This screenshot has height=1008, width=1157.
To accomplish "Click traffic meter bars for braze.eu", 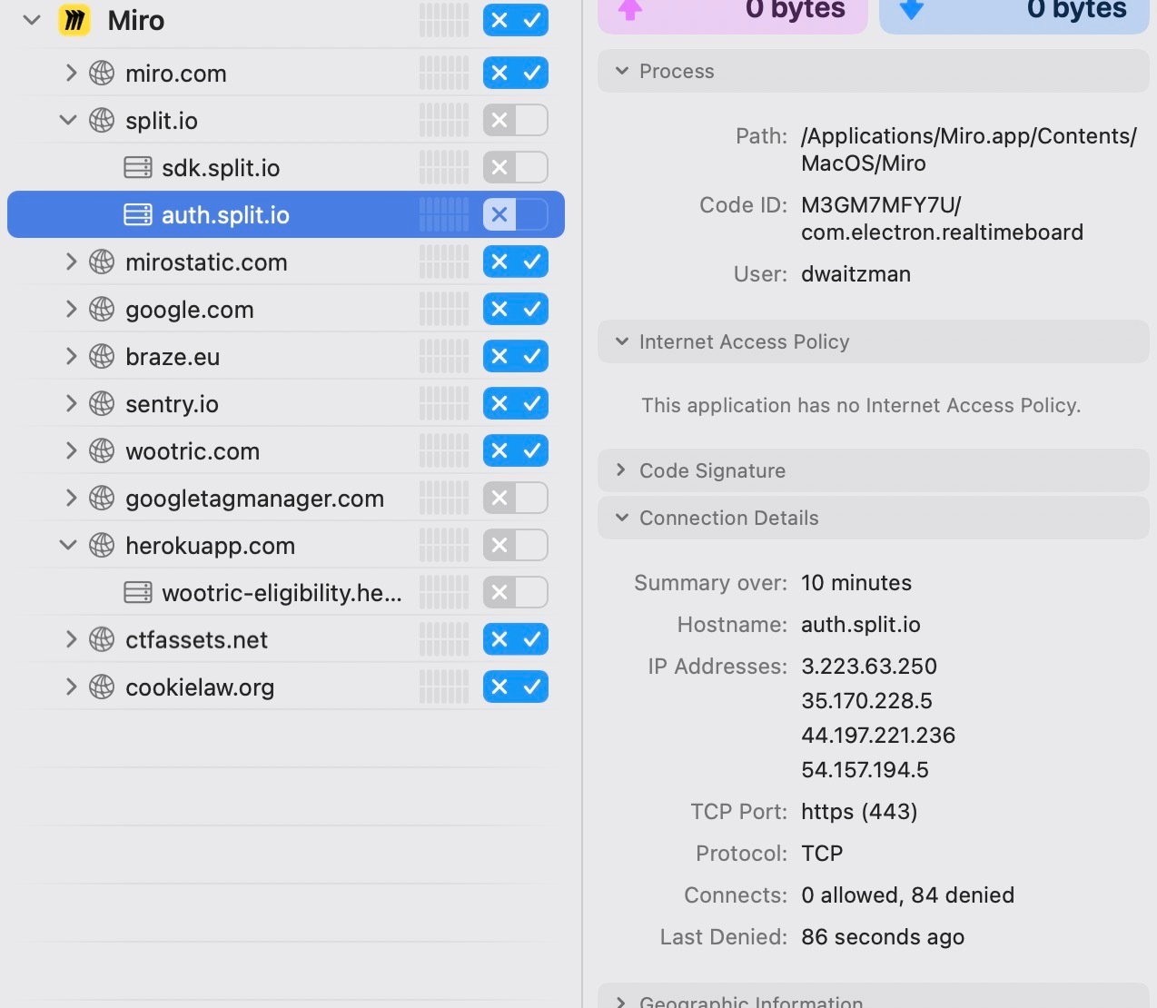I will (444, 356).
